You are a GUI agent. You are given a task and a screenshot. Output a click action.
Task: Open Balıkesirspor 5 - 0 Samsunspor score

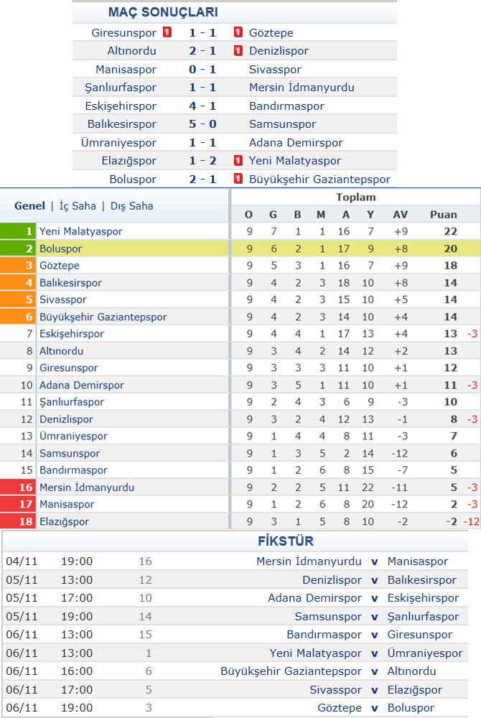pos(202,124)
